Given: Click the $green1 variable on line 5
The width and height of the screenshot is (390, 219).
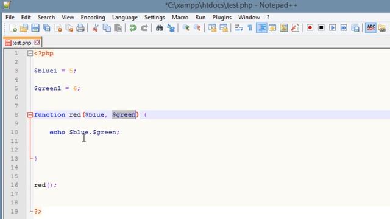Looking at the screenshot, I should click(x=48, y=88).
